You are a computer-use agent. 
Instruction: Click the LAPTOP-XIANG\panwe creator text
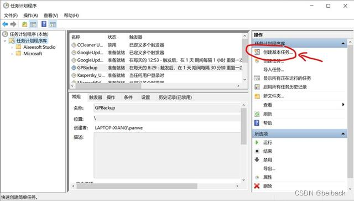119,128
